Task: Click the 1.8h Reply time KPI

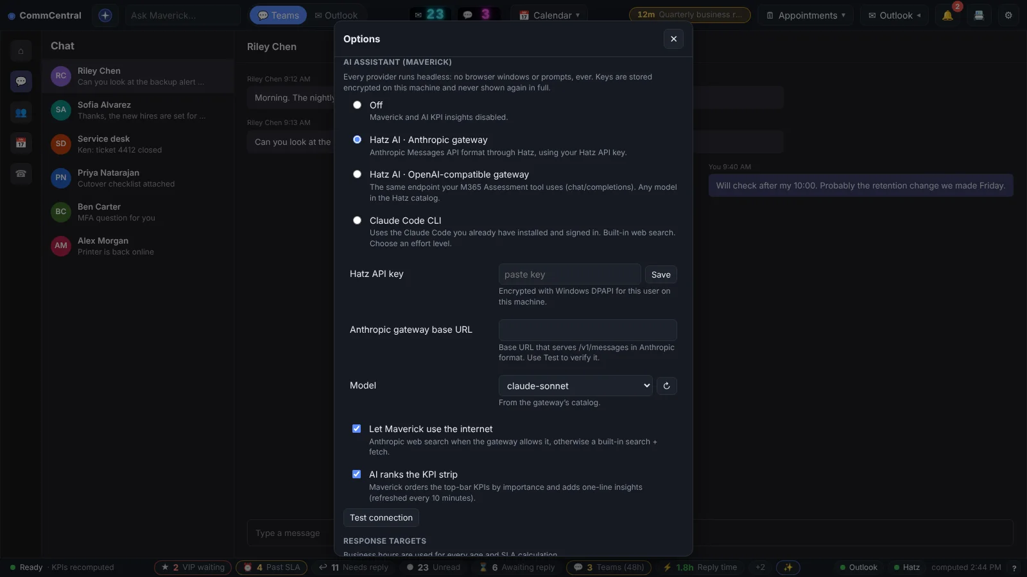Action: pos(700,567)
